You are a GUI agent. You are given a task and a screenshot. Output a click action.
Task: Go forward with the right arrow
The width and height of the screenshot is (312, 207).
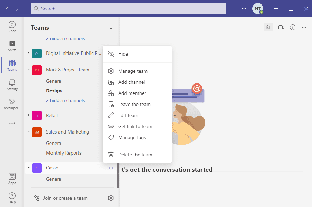click(17, 9)
